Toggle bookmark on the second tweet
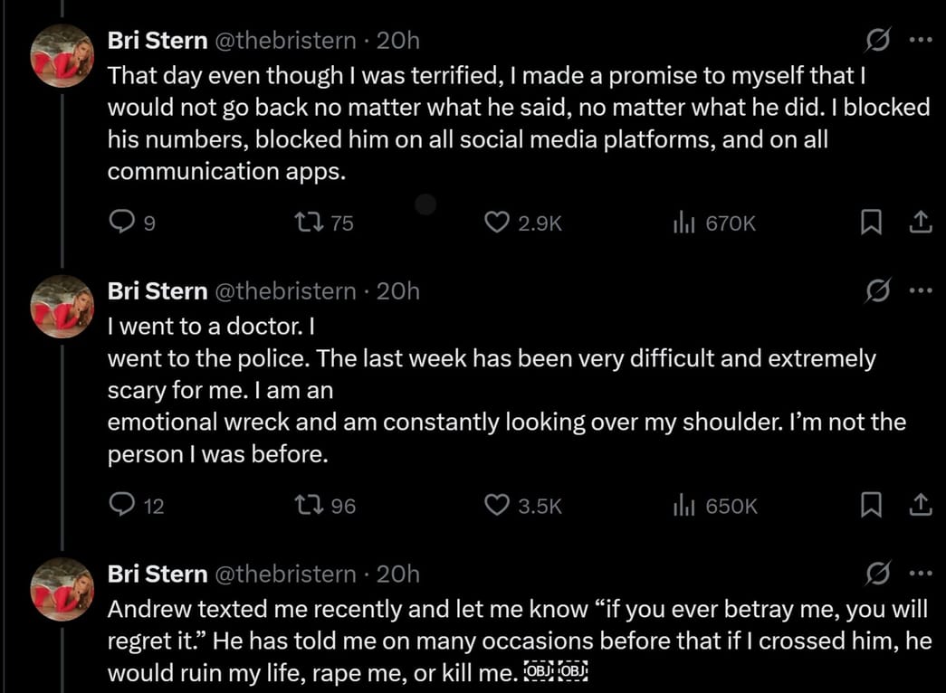The image size is (946, 693). [x=871, y=506]
